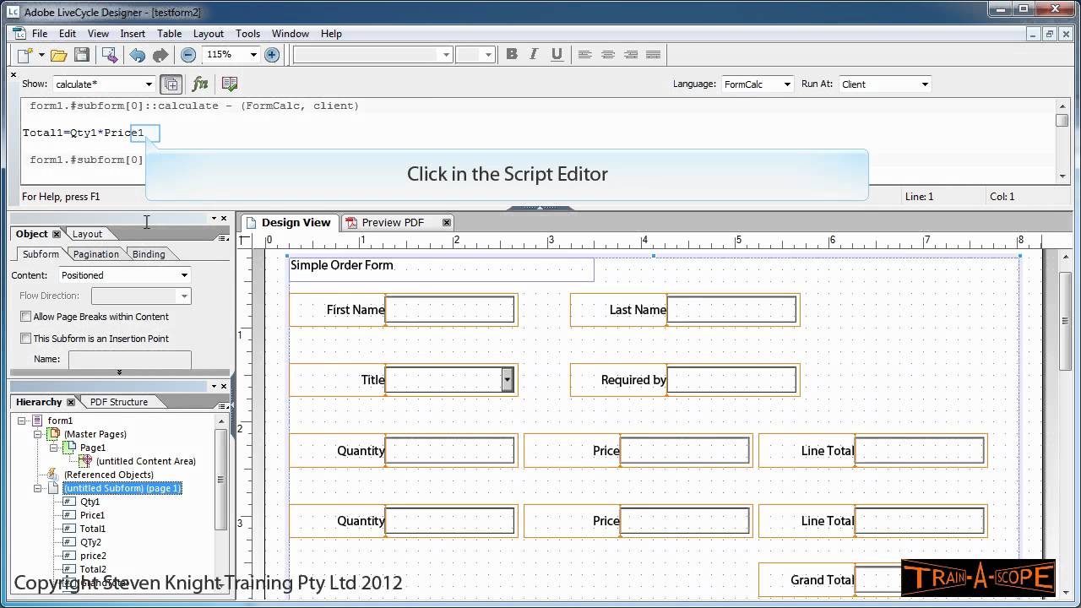The image size is (1081, 608).
Task: Collapse the untitled Subform tree node
Action: 38,488
